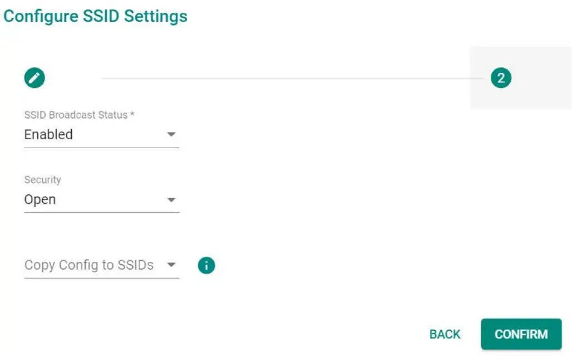The width and height of the screenshot is (572, 356).
Task: View info tooltip icon beside Copy Config
Action: coord(206,265)
